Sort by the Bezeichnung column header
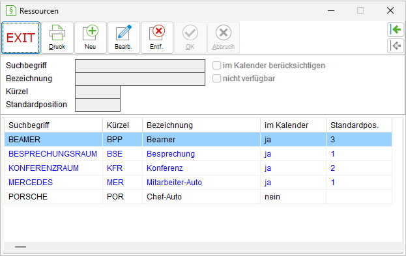406x256 pixels. (201, 125)
